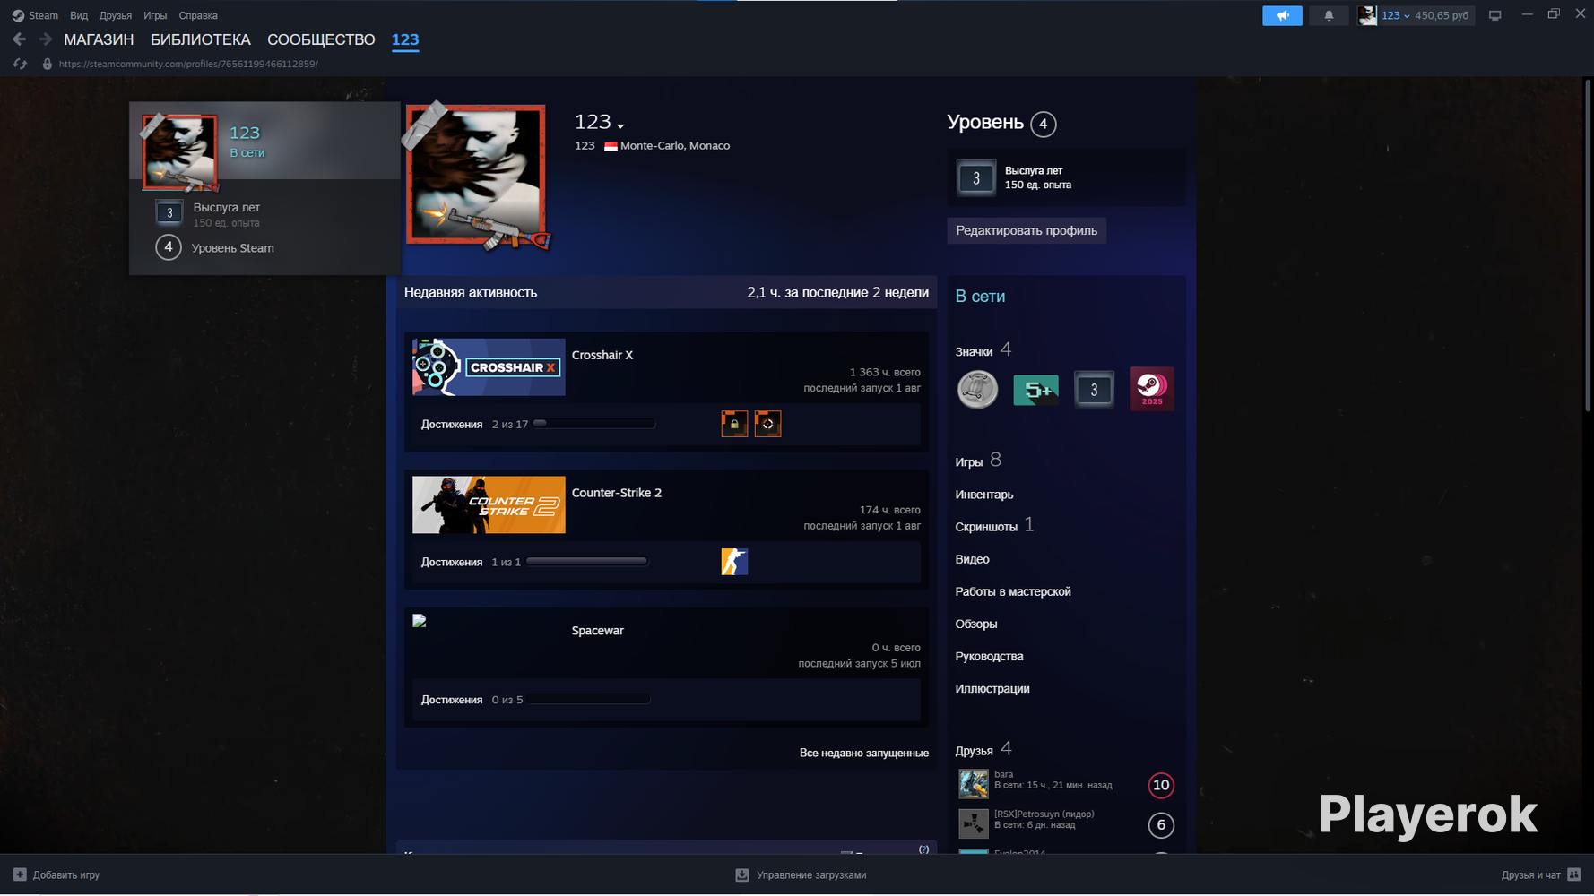Open the Иллюстрации link
Image resolution: width=1594 pixels, height=896 pixels.
point(992,688)
